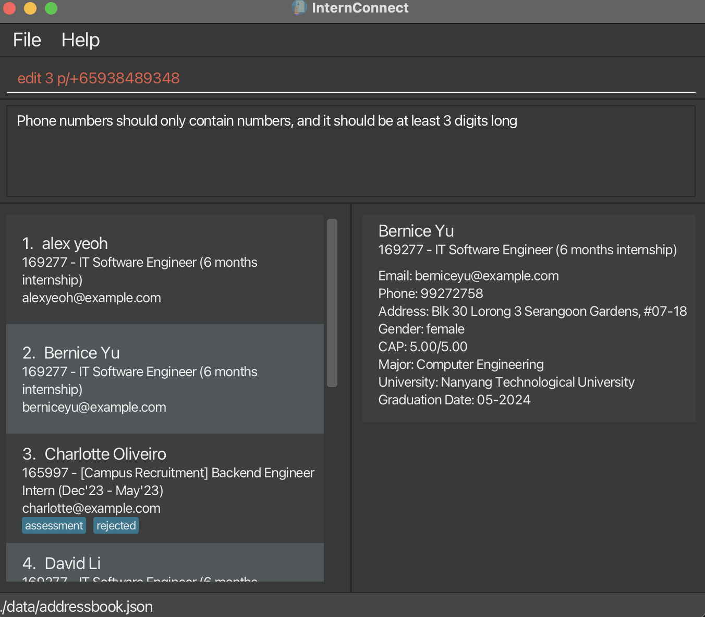
Task: Click the phone number error message box
Action: (351, 151)
